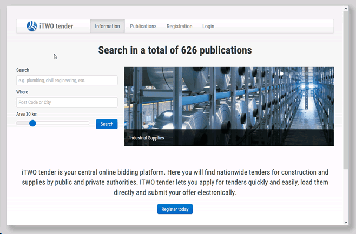356x234 pixels.
Task: Click the iTWO tender globe logo
Action: pos(32,26)
